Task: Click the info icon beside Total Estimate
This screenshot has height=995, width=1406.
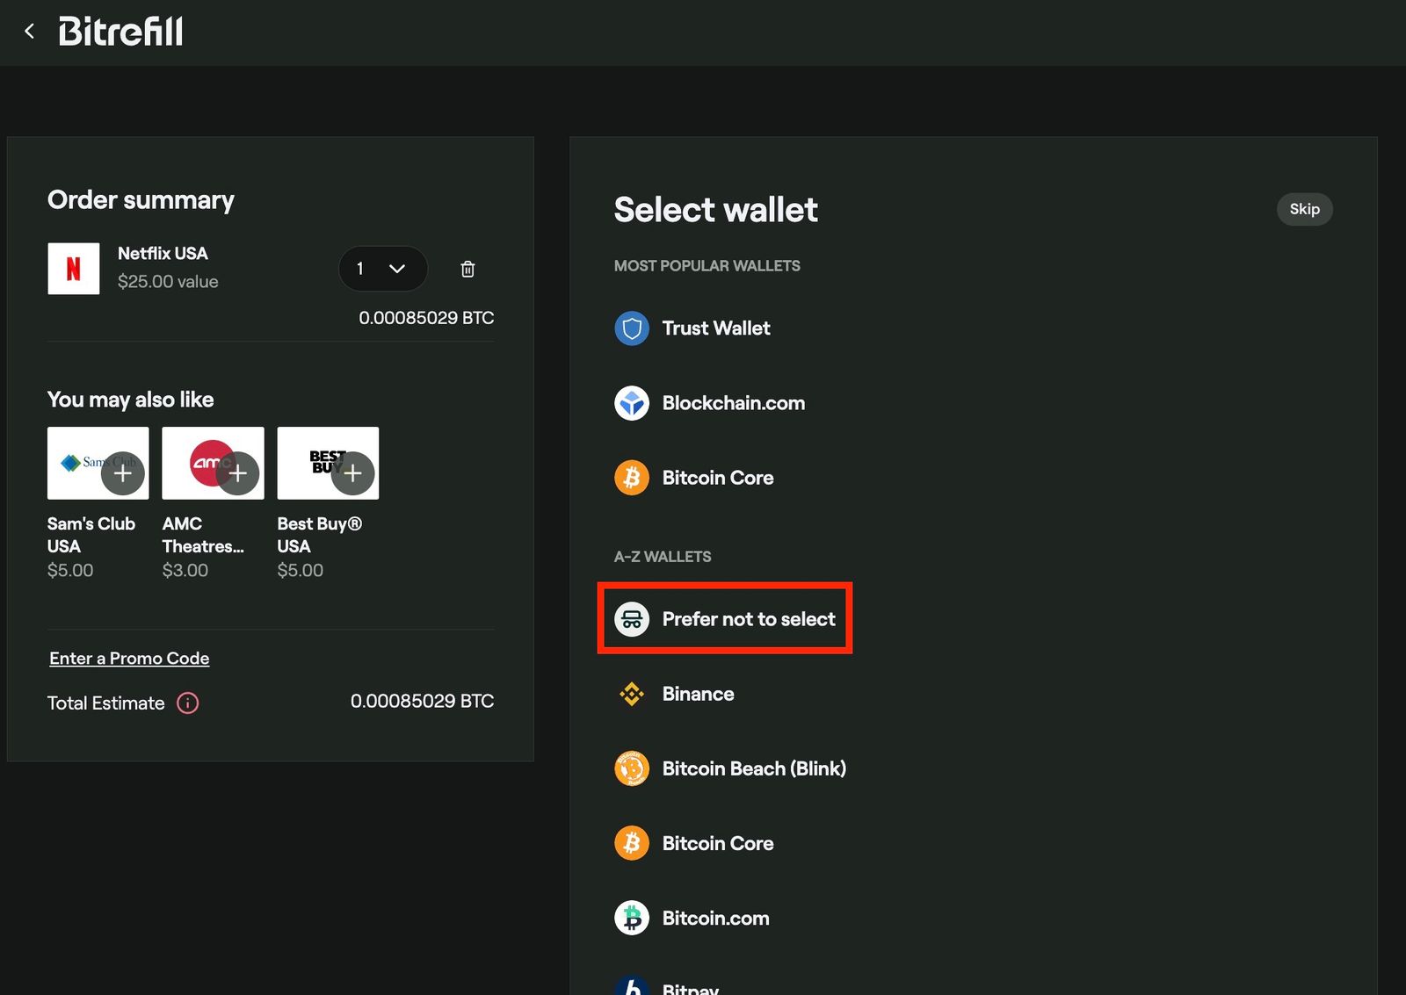Action: click(187, 703)
